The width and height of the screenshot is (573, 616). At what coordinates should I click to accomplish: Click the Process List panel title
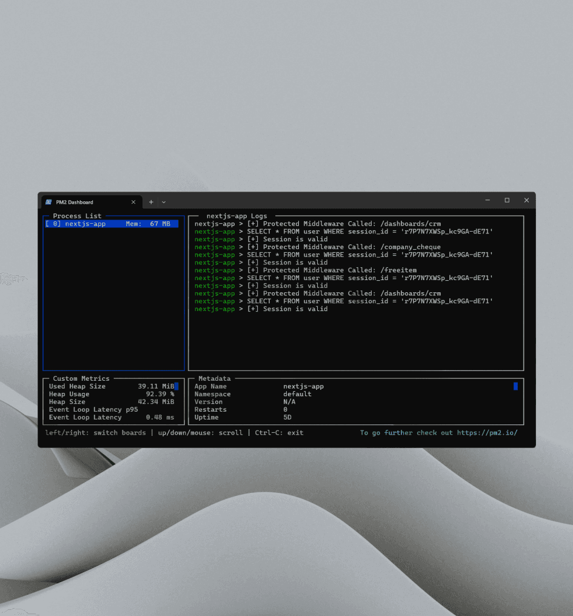coord(77,216)
